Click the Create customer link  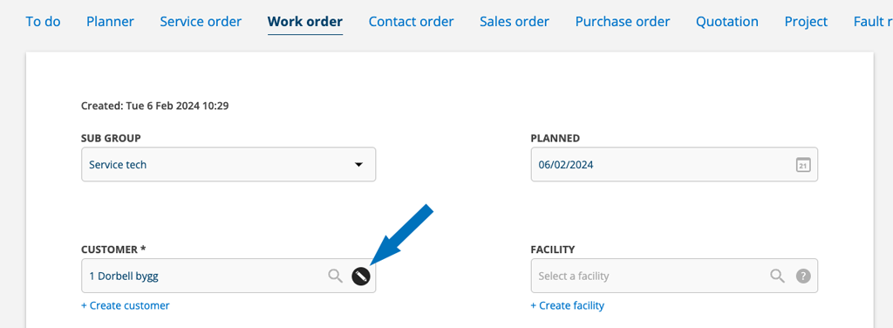click(126, 306)
